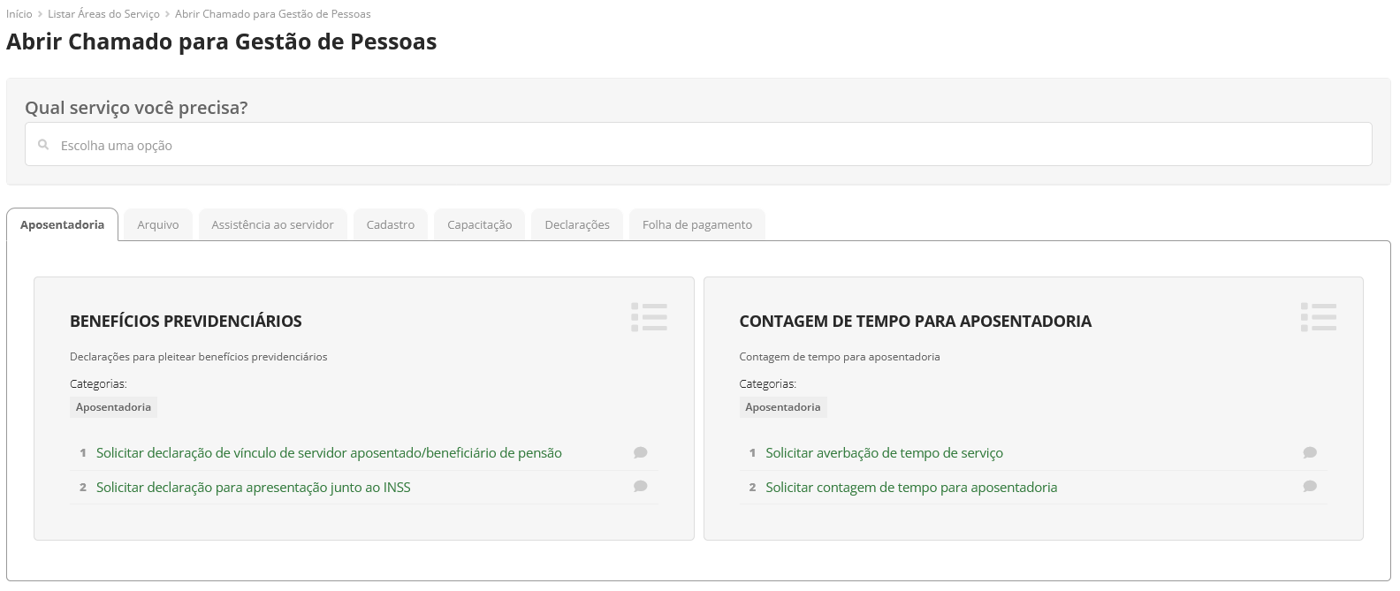Image resolution: width=1400 pixels, height=591 pixels.
Task: Click Solicitar contagem de tempo para aposentadoria
Action: point(910,488)
